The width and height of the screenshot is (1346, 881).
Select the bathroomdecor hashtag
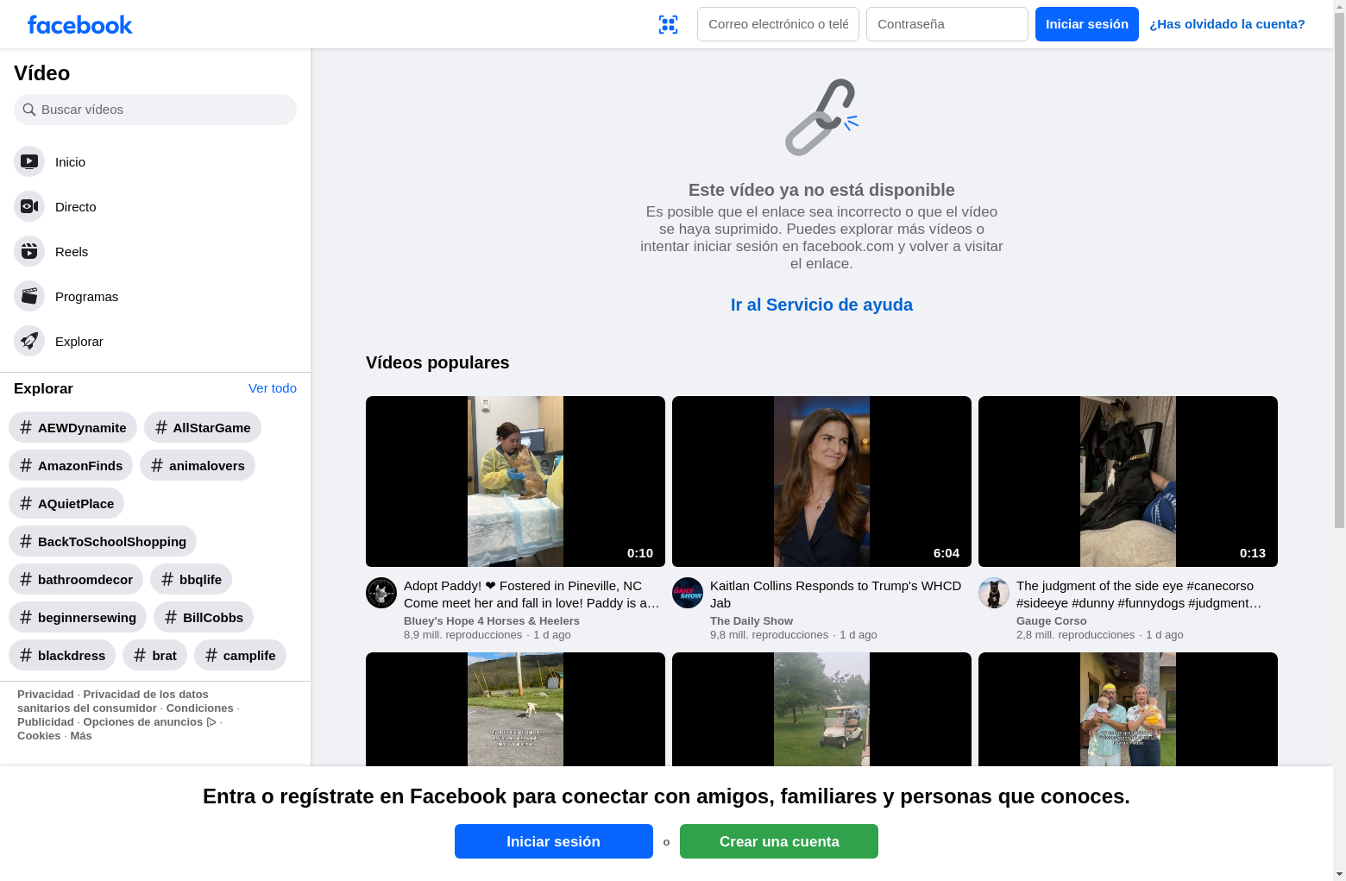click(x=76, y=579)
